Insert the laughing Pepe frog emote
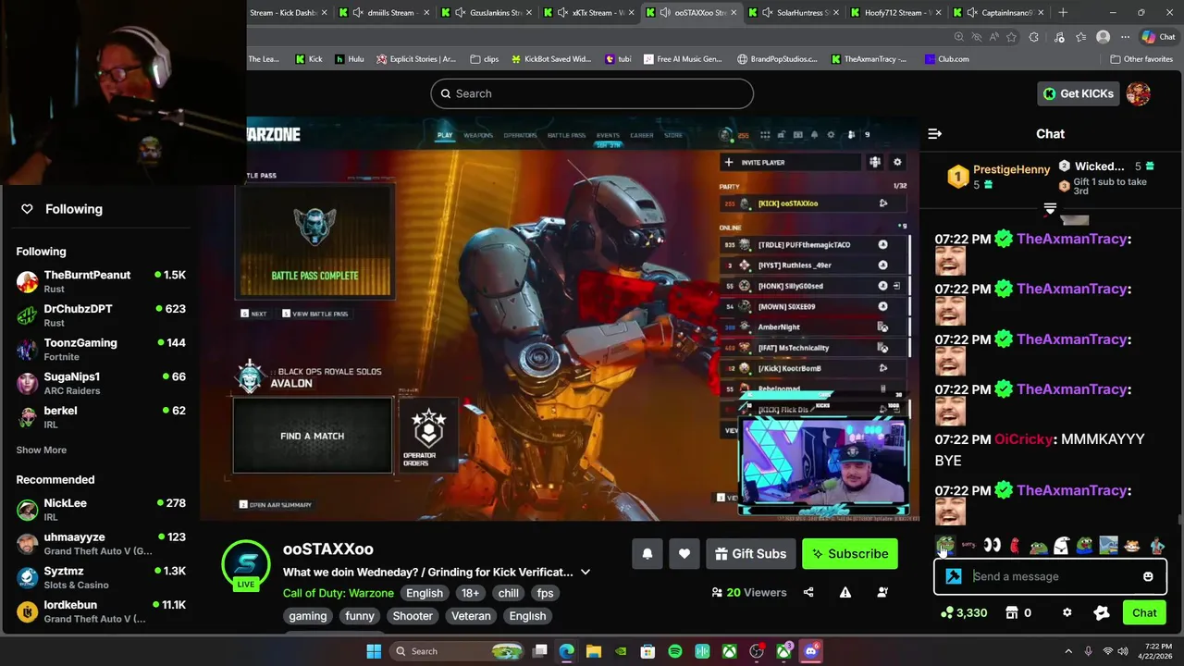1184x666 pixels. point(944,545)
